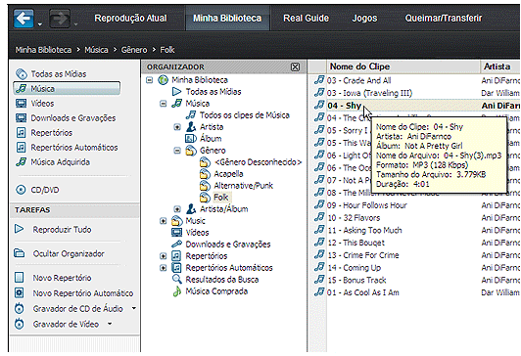The width and height of the screenshot is (521, 356).
Task: Select the Alternative/Punk genre folder
Action: click(236, 186)
